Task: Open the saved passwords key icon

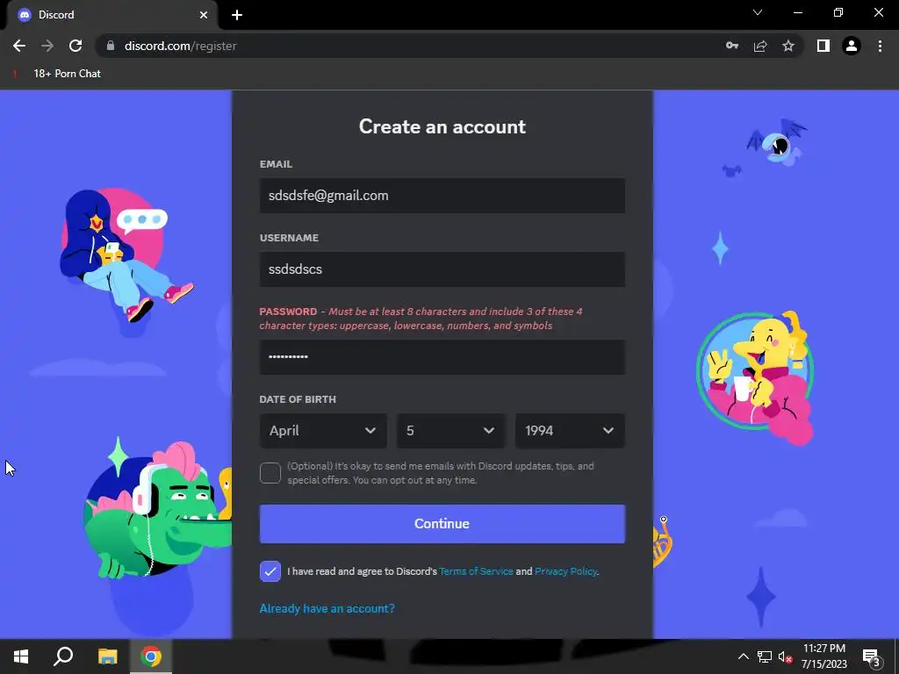Action: pyautogui.click(x=732, y=46)
